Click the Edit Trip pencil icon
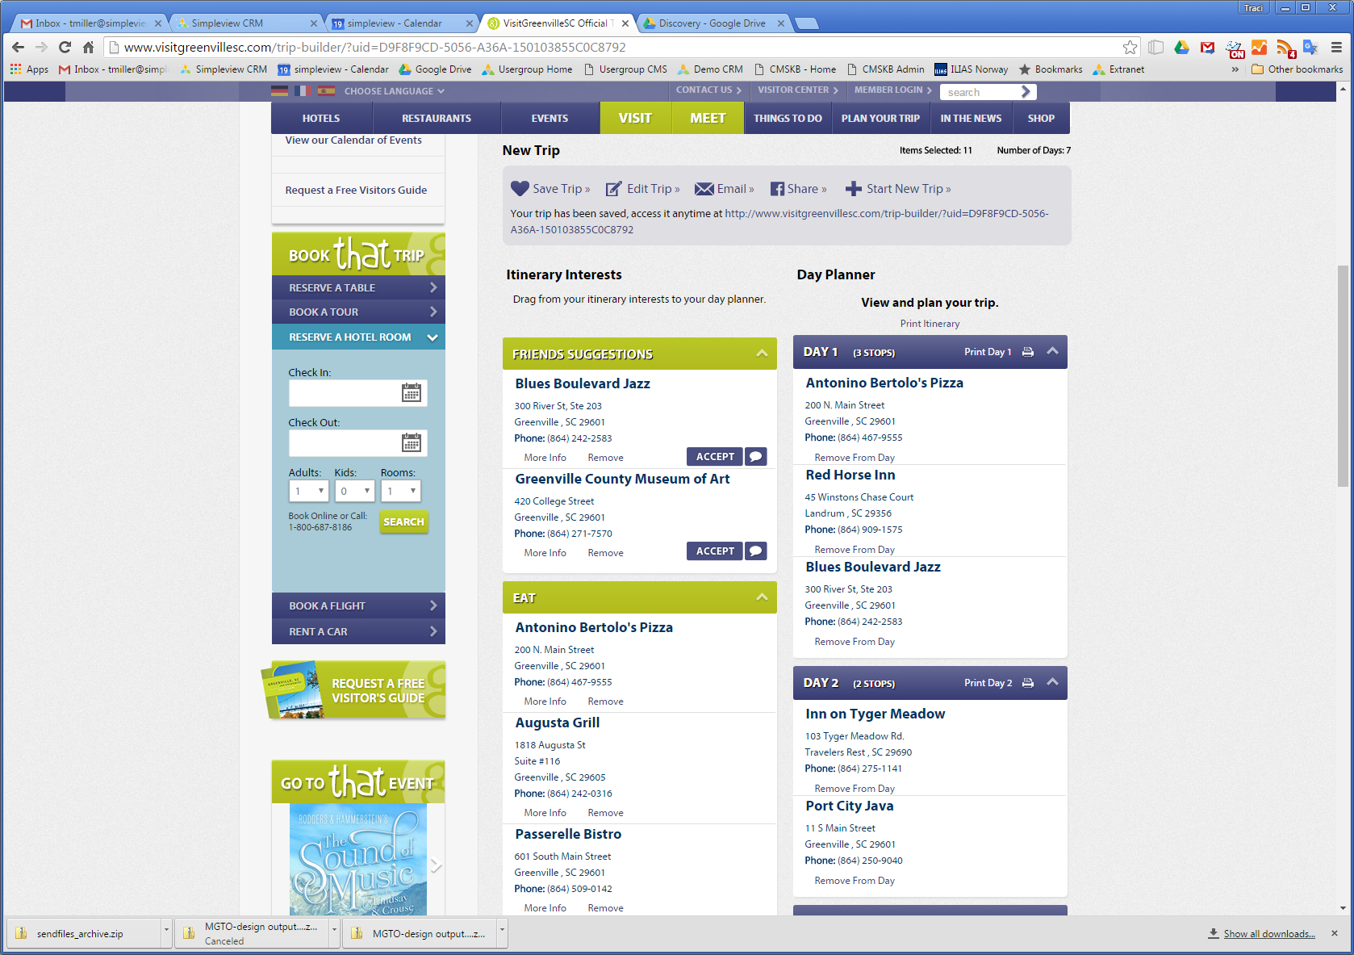This screenshot has width=1354, height=955. (614, 189)
